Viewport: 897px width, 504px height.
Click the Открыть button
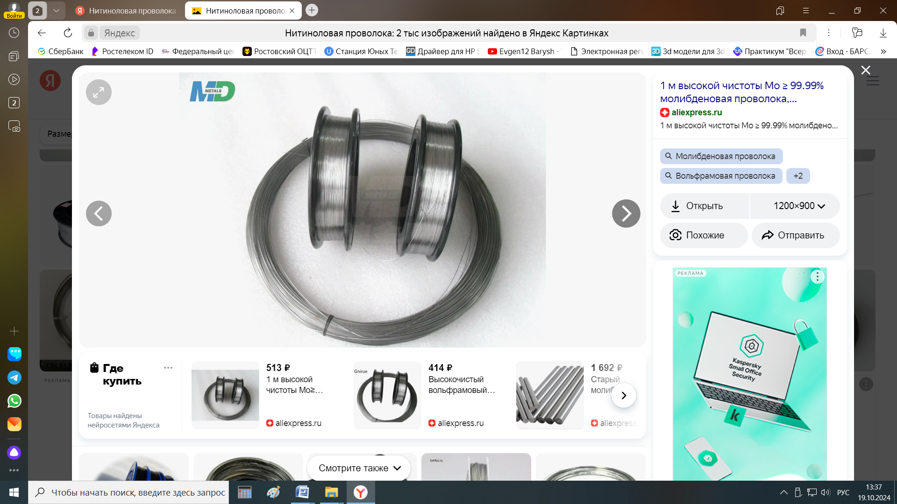click(x=705, y=206)
